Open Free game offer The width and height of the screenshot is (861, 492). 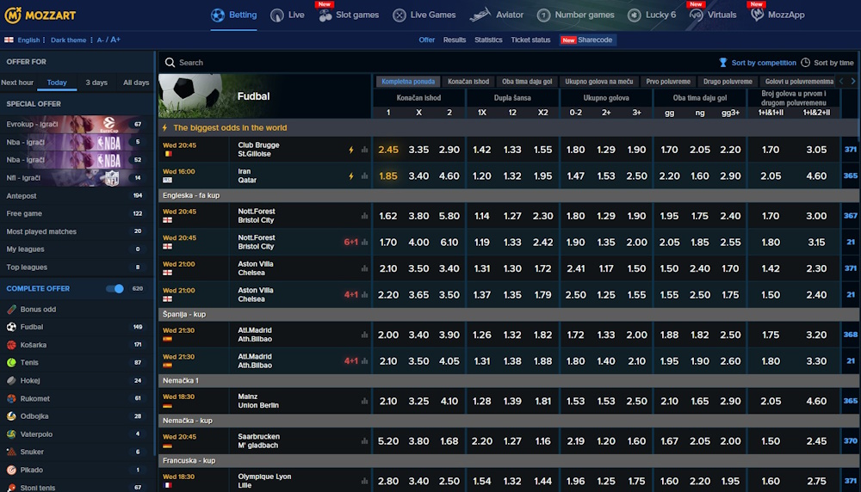coord(76,213)
